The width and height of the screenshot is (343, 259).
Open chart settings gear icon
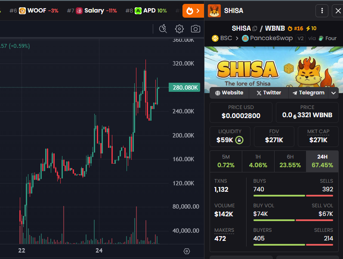pyautogui.click(x=179, y=29)
